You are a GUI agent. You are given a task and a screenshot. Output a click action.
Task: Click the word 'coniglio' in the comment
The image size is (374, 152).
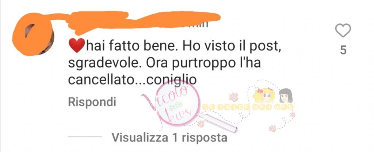coord(171,80)
